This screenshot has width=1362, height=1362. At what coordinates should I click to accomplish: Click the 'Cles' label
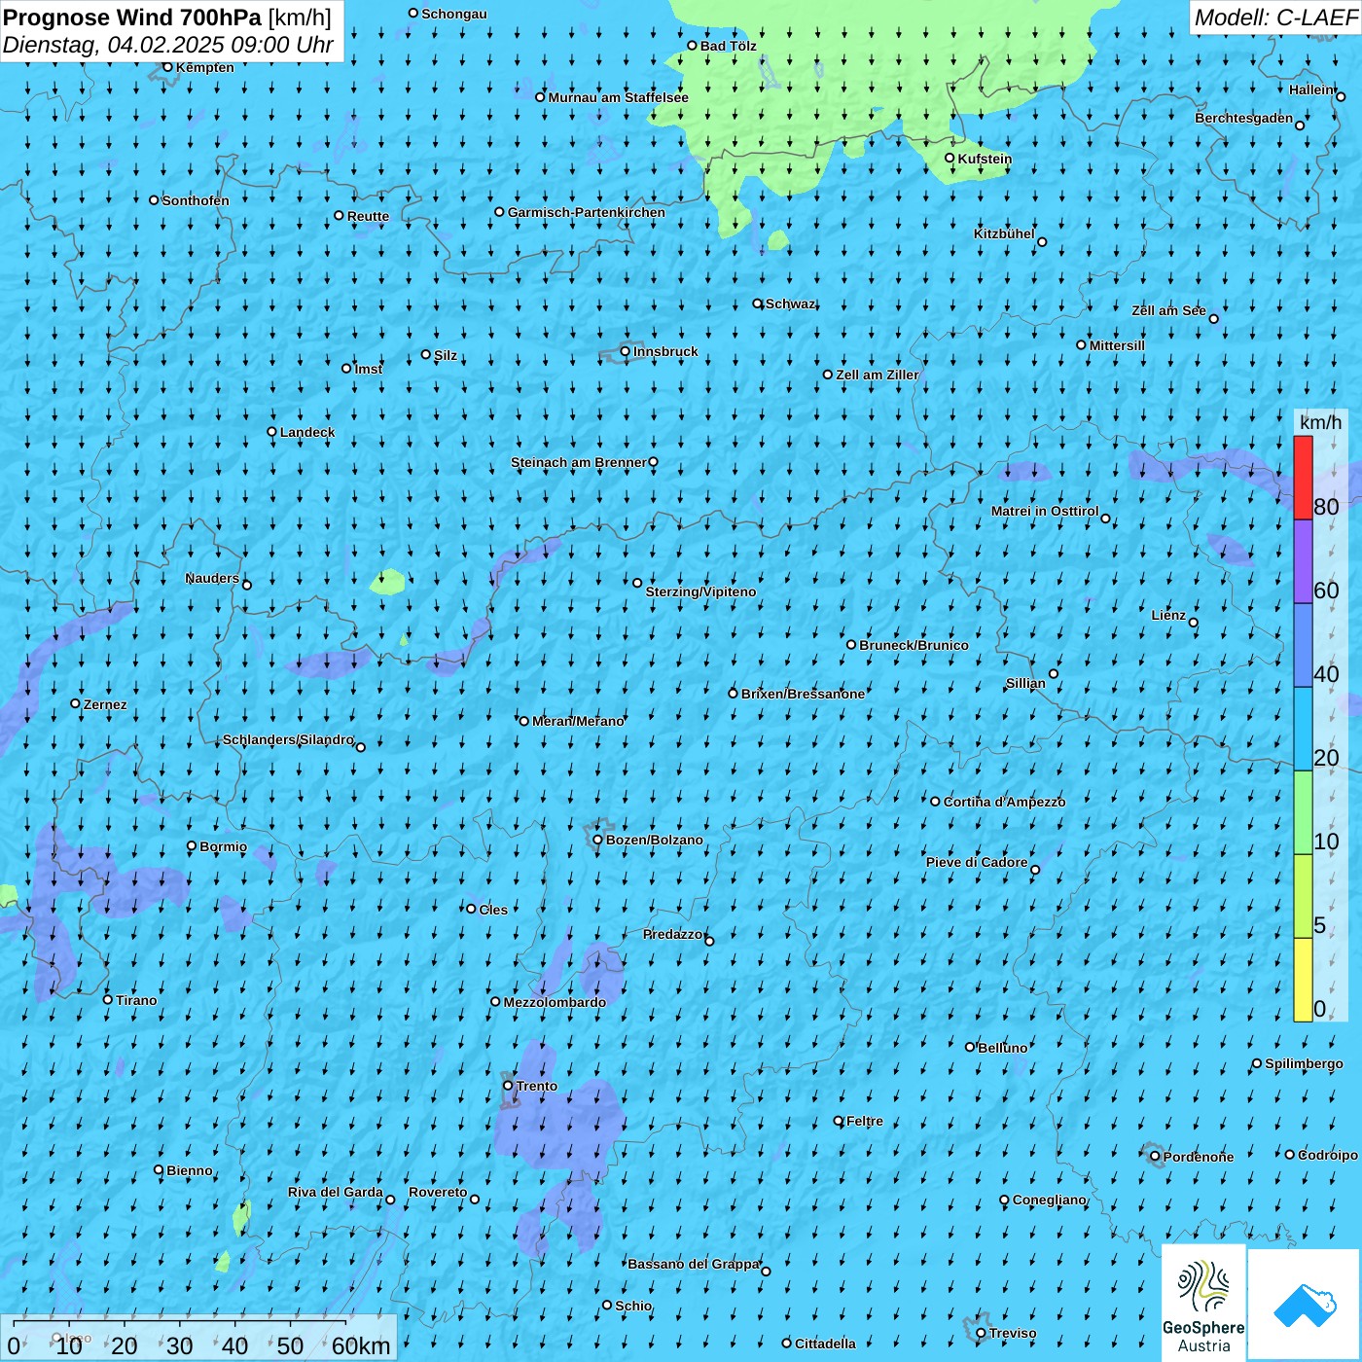[493, 910]
